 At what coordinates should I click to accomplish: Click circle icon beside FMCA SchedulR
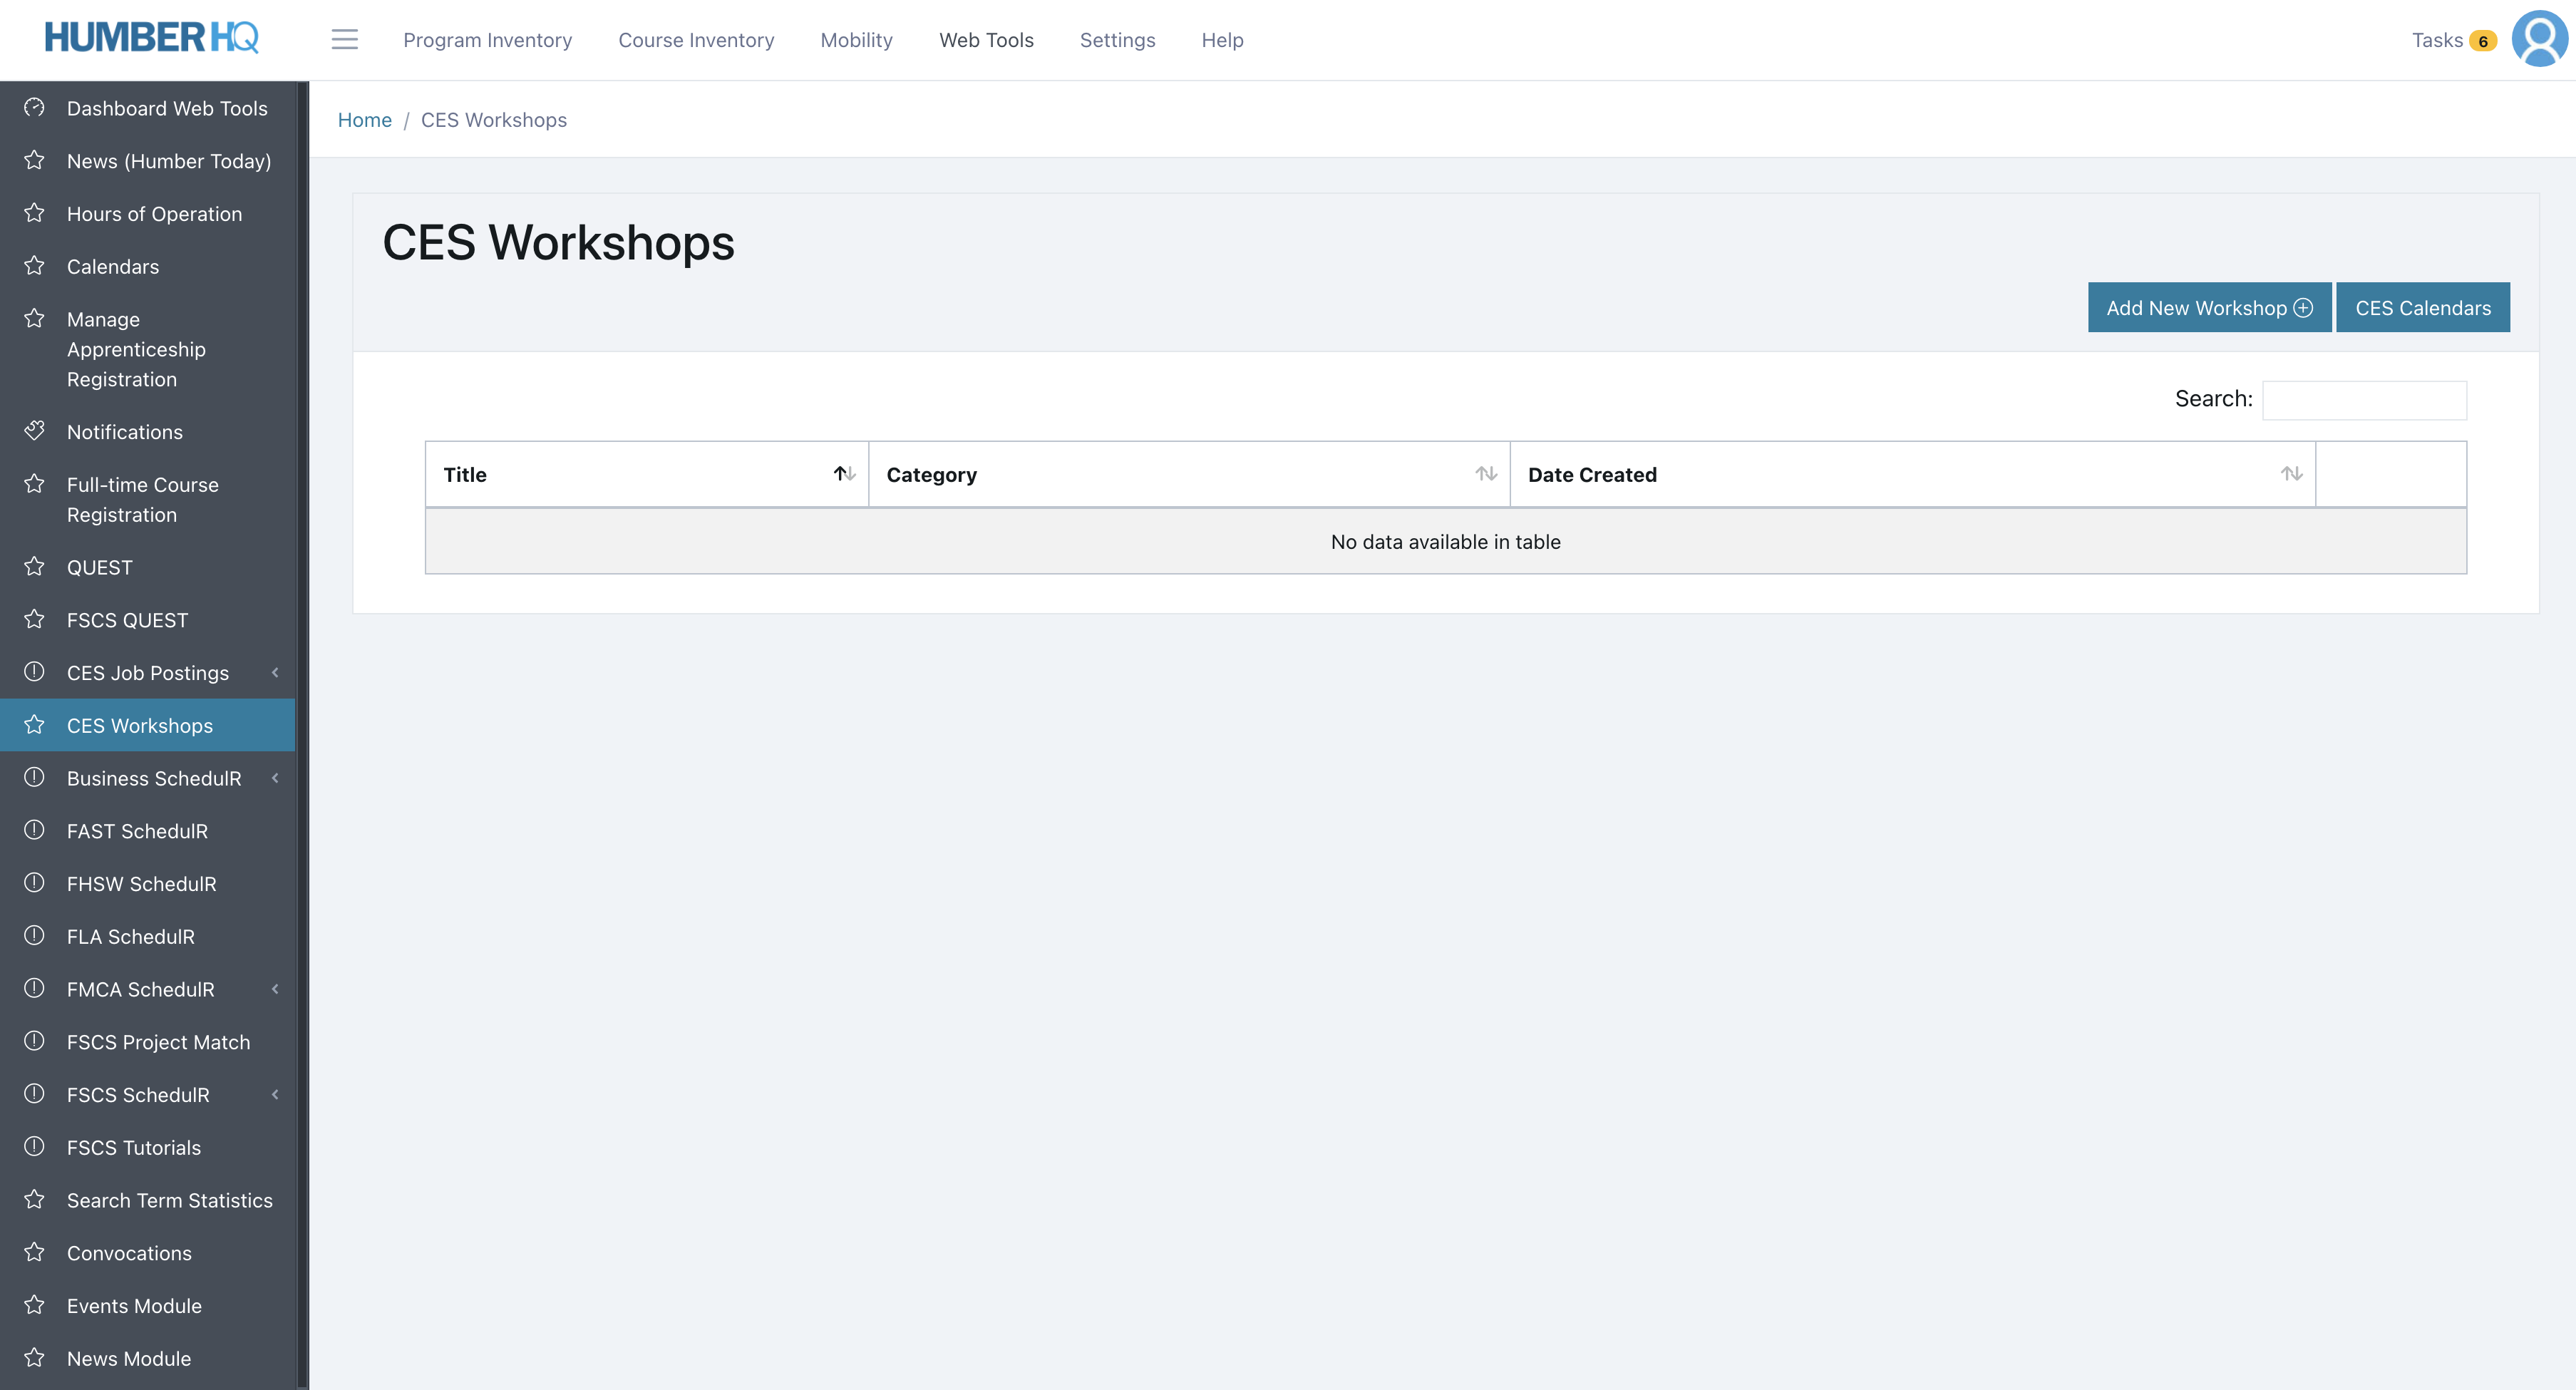[x=34, y=989]
